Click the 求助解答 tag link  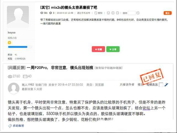18,126
